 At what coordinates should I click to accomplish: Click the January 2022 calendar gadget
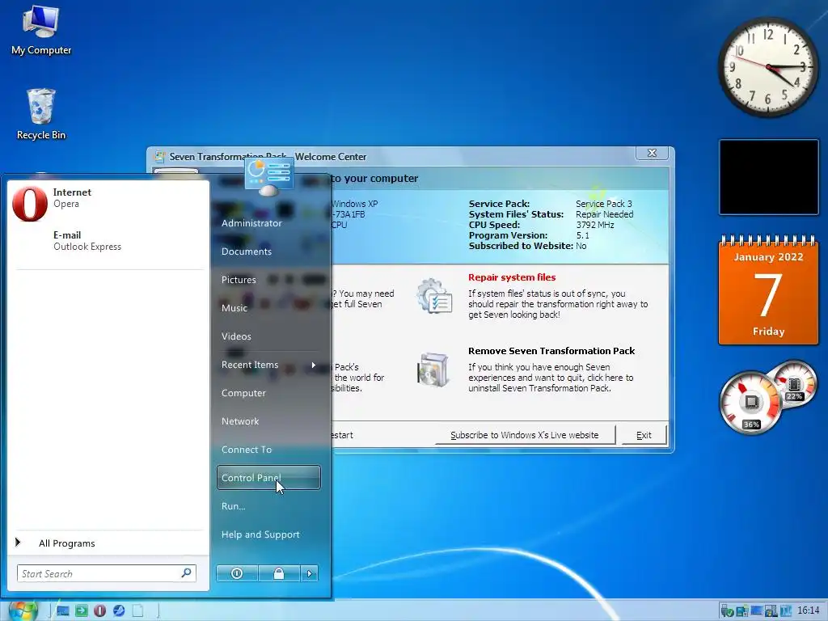tap(768, 289)
